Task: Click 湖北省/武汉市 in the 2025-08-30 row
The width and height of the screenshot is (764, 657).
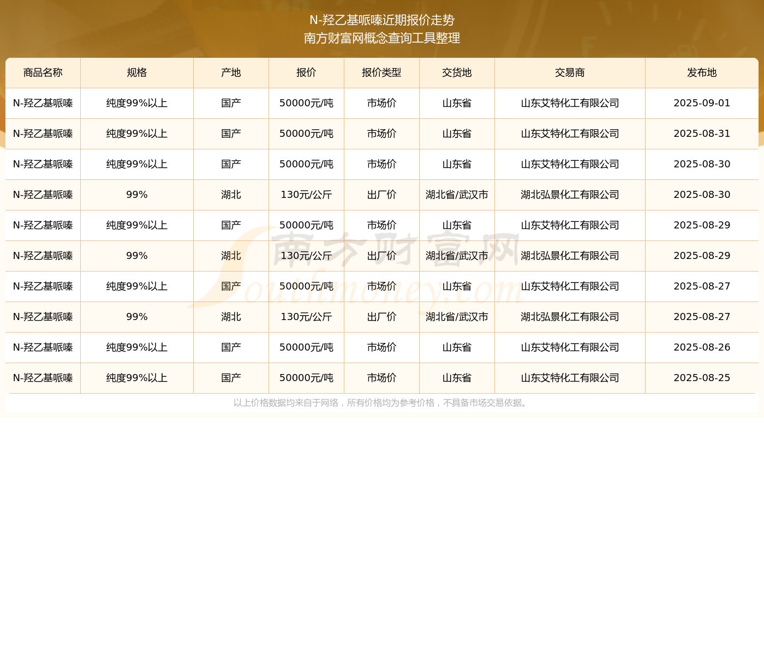Action: click(457, 195)
